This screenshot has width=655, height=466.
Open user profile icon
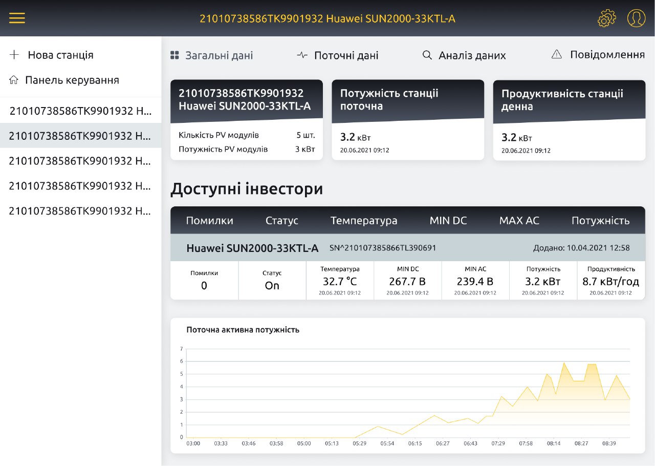click(636, 18)
